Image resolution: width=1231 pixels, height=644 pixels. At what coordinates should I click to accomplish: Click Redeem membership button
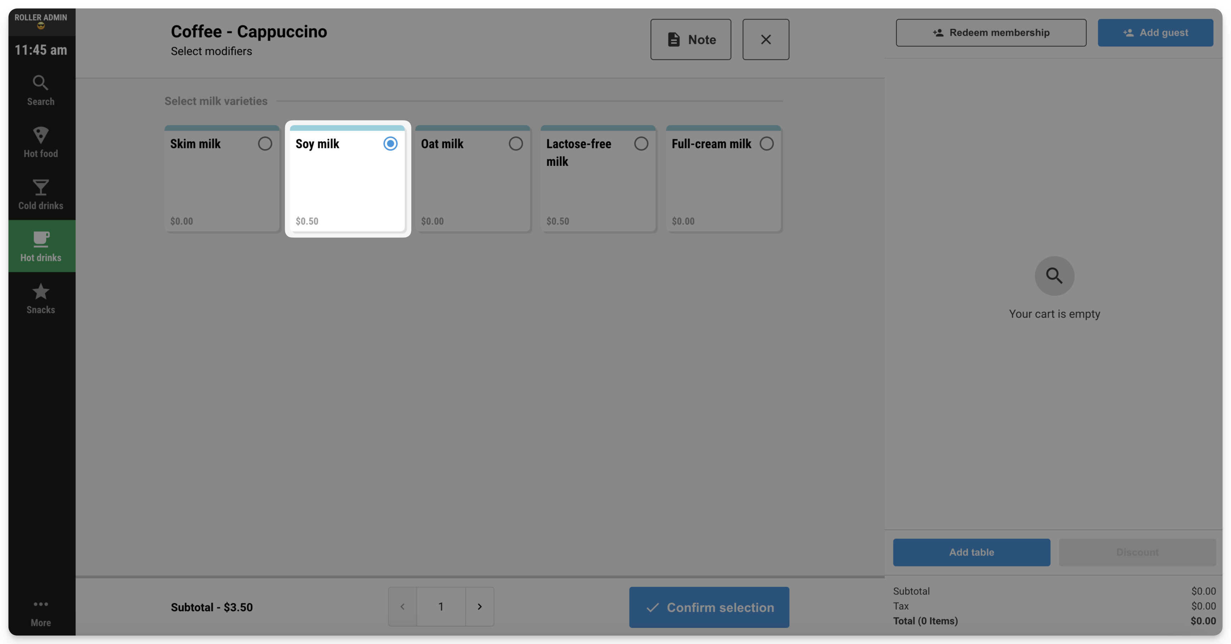point(991,33)
